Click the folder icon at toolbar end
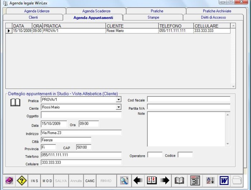The image size is (251, 190). pos(237,181)
